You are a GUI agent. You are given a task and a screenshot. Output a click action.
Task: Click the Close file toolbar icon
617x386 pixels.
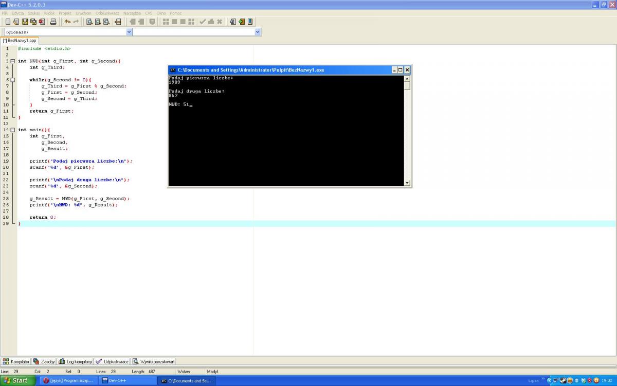click(42, 22)
